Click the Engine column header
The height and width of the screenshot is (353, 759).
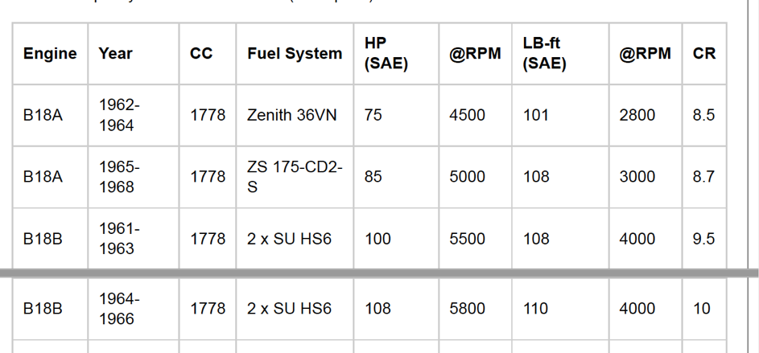coord(50,54)
